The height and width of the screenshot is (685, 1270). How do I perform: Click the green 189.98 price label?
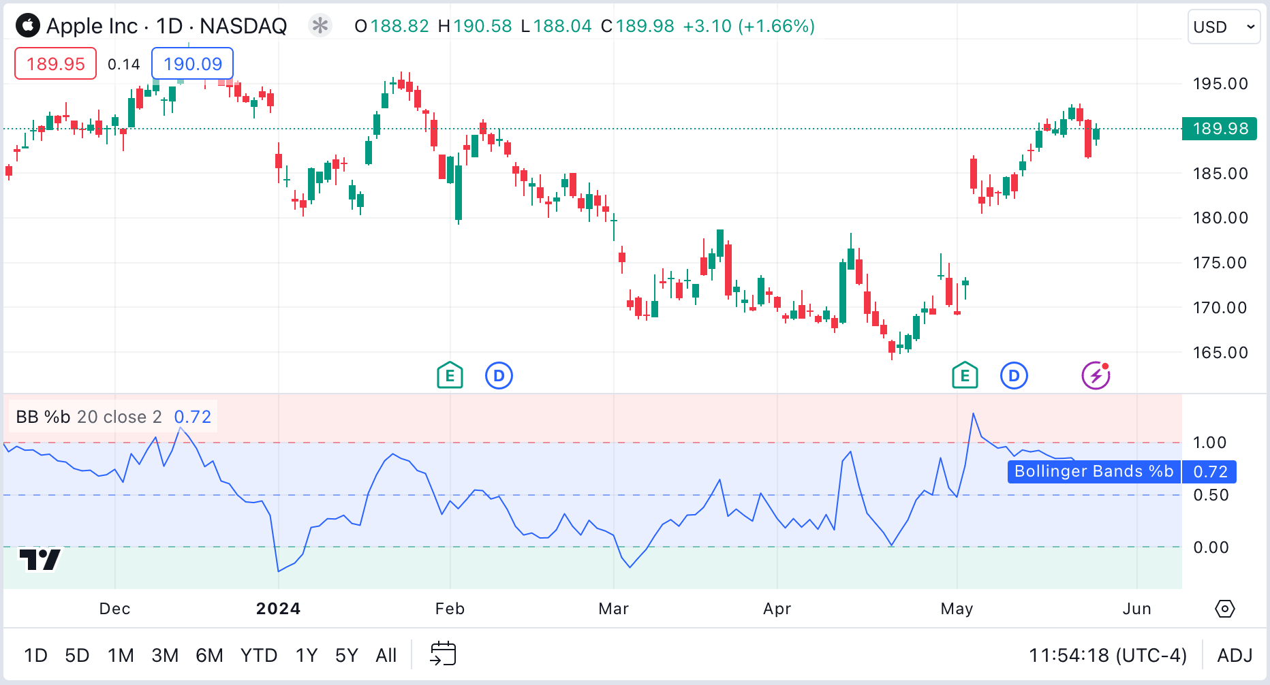pos(1220,129)
